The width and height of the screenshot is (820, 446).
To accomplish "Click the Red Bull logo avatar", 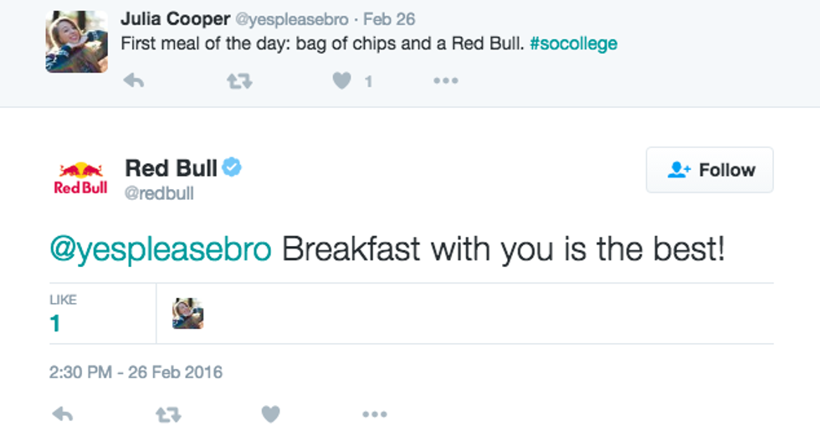I will (x=80, y=178).
